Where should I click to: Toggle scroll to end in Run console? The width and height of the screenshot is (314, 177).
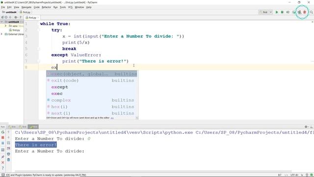(8, 148)
